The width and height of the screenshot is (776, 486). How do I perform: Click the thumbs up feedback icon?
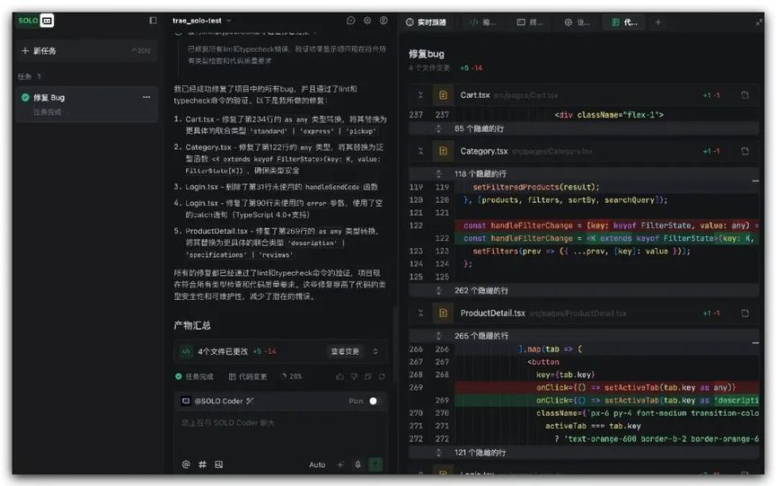[339, 376]
